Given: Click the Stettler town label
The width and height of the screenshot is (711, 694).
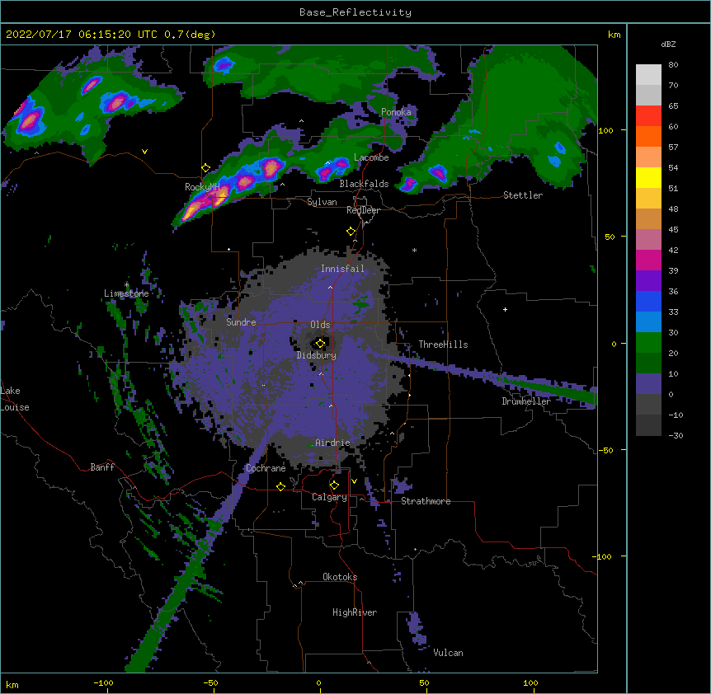Looking at the screenshot, I should point(522,195).
